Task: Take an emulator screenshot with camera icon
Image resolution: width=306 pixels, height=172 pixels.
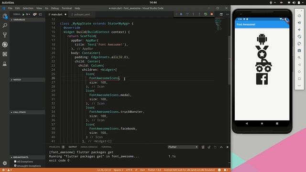Action: tap(299, 51)
